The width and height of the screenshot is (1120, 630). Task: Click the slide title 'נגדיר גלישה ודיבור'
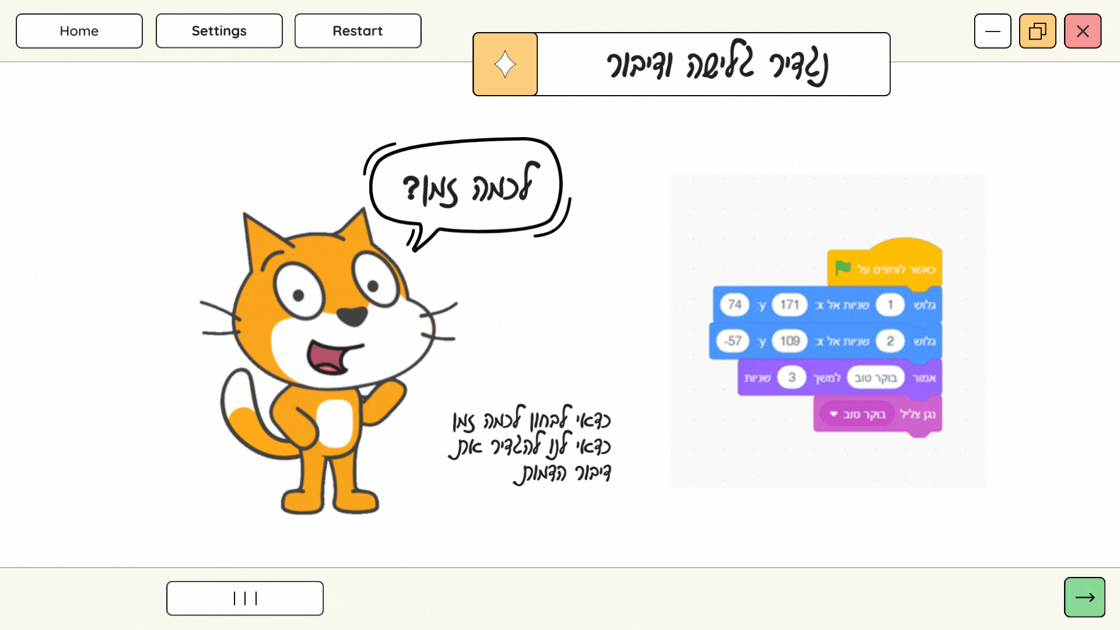pos(715,64)
